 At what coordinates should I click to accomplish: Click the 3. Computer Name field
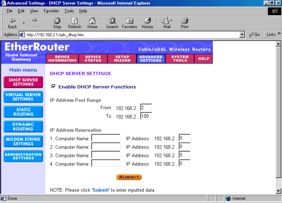(x=106, y=155)
